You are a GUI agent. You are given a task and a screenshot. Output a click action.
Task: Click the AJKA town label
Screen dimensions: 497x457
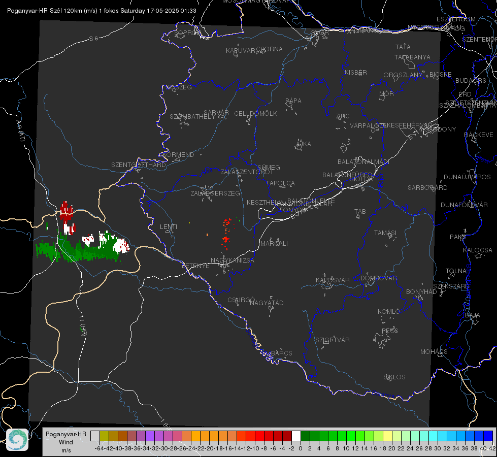[304, 144]
